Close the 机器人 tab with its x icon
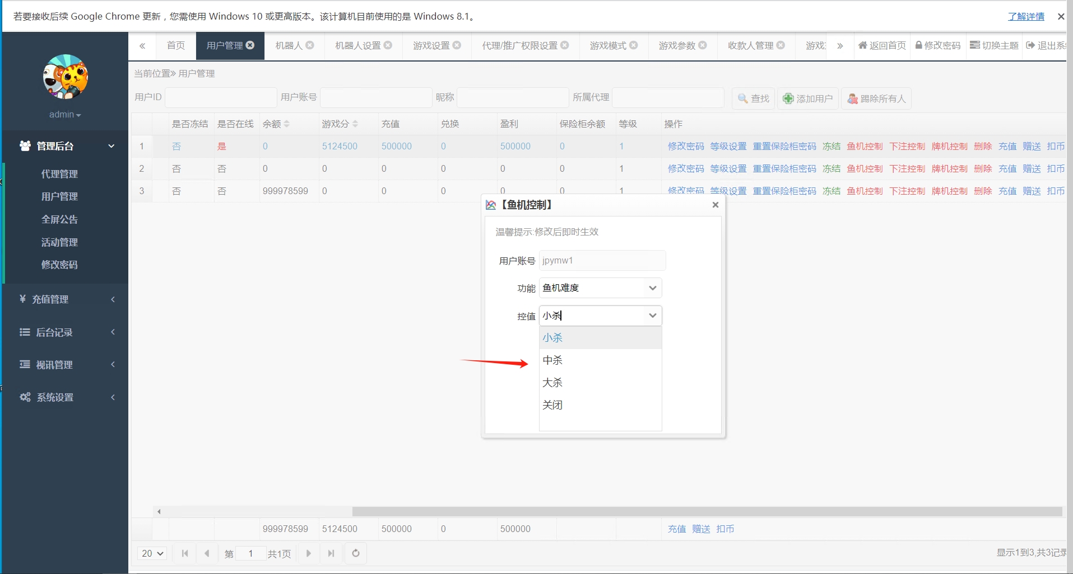Image resolution: width=1073 pixels, height=574 pixels. pos(310,45)
